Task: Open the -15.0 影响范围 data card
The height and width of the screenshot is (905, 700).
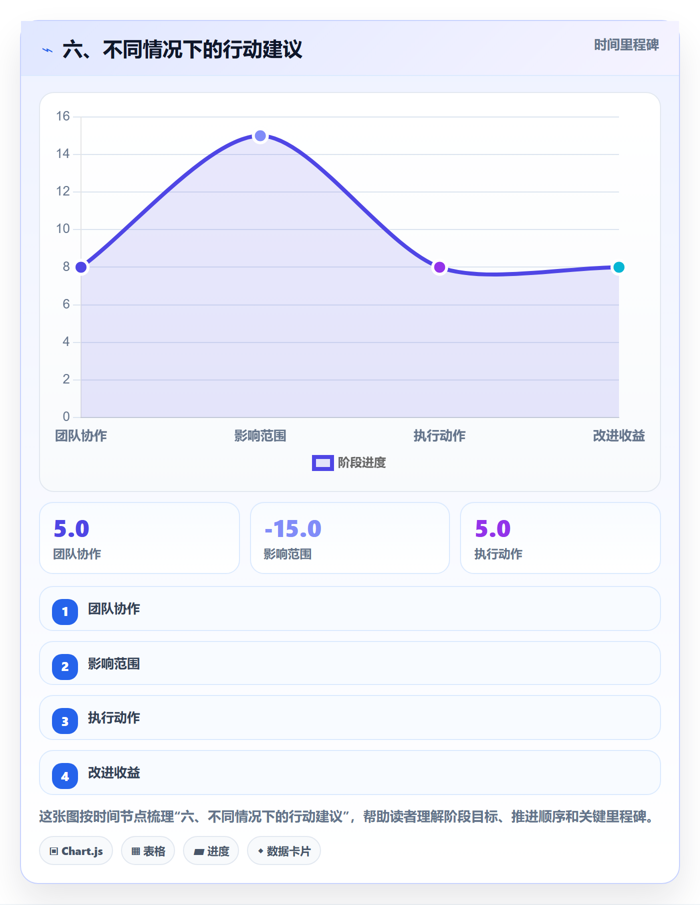Action: point(350,538)
